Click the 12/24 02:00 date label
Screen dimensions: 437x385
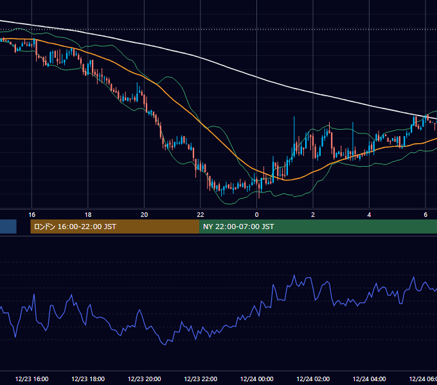pyautogui.click(x=313, y=379)
